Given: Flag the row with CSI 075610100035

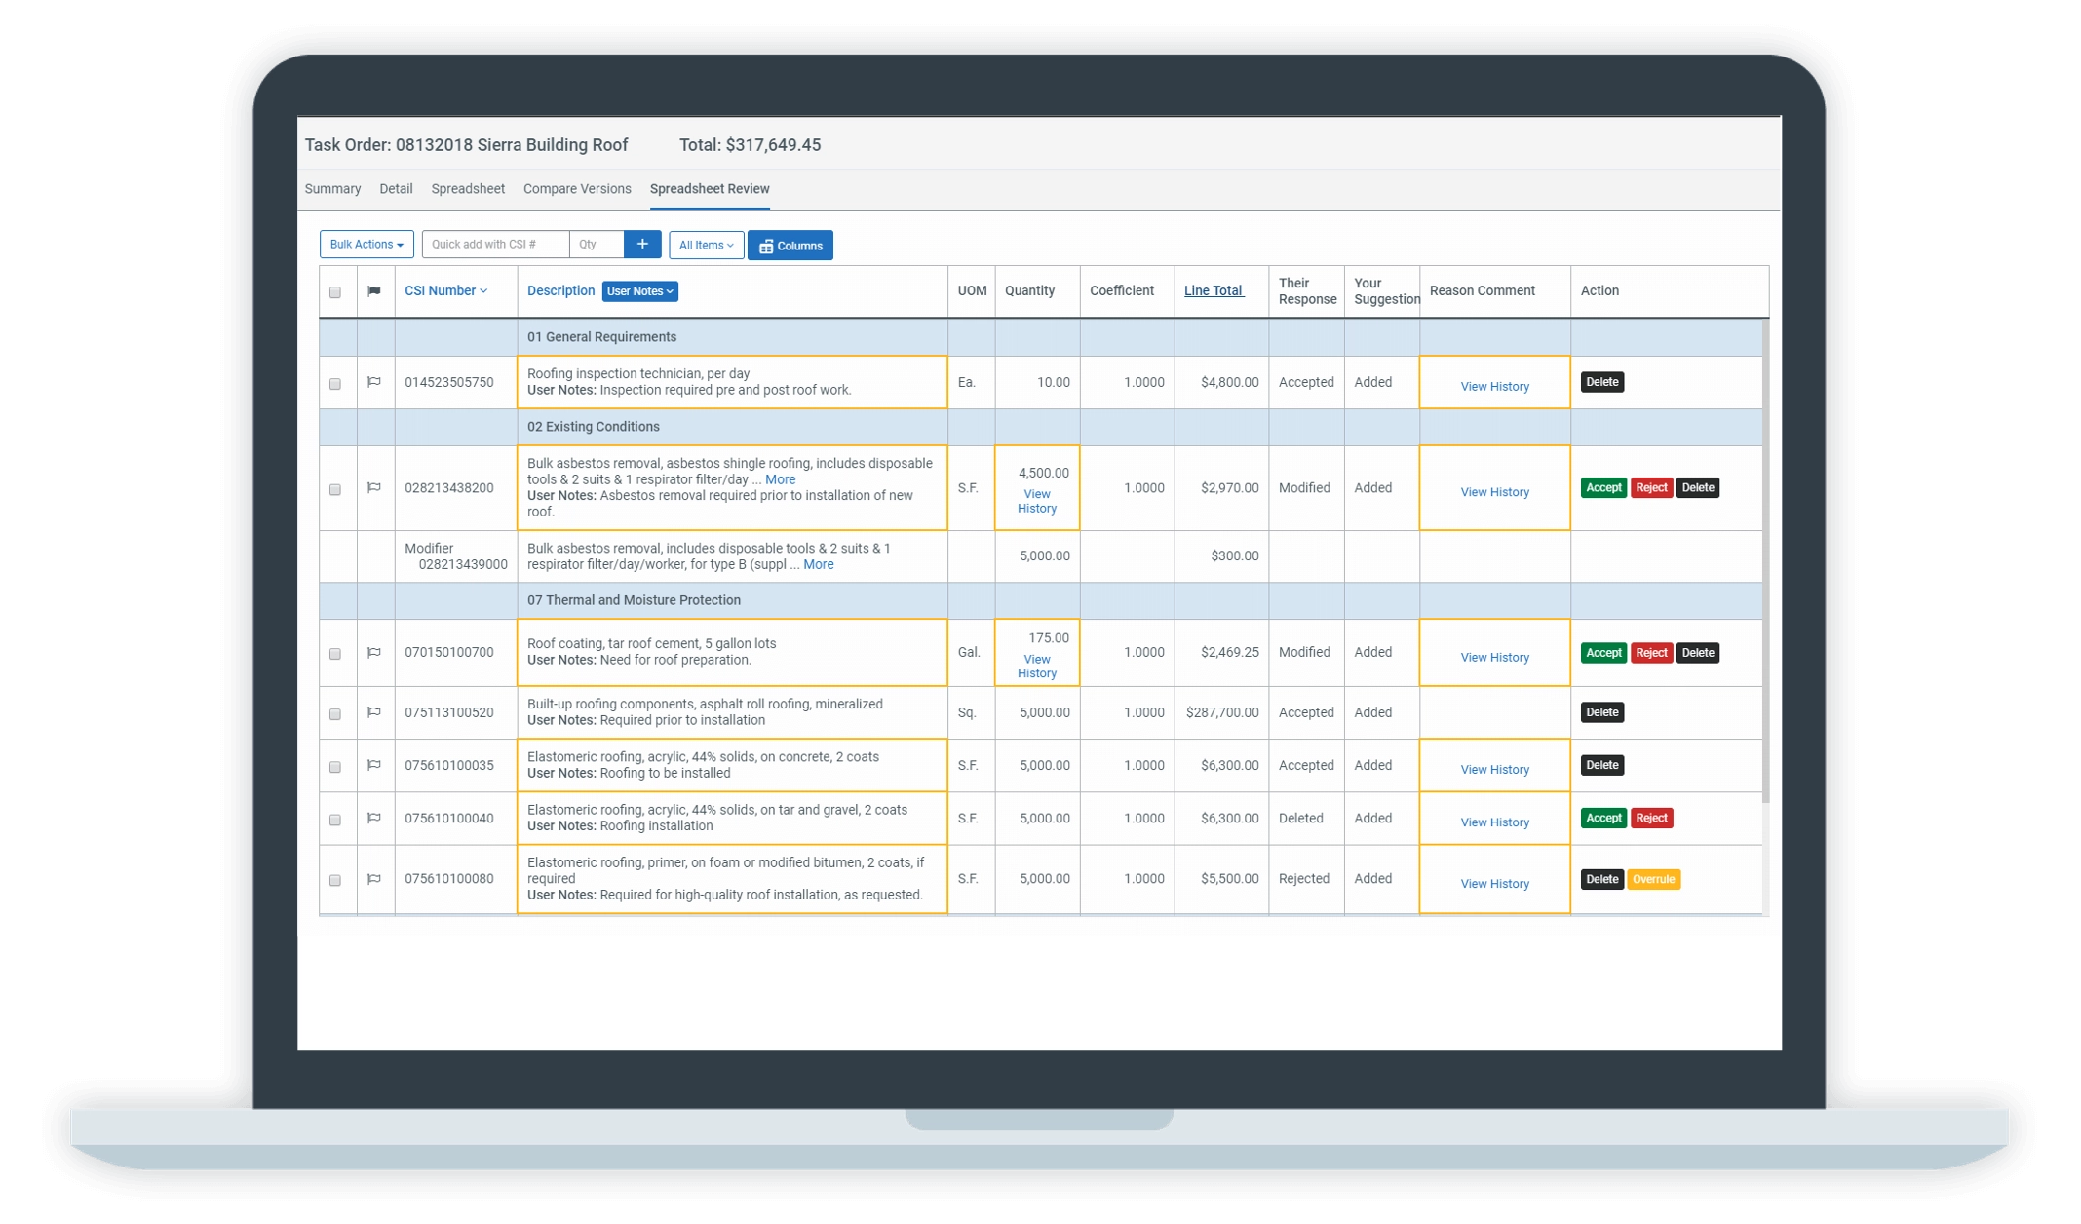Looking at the screenshot, I should pos(374,765).
